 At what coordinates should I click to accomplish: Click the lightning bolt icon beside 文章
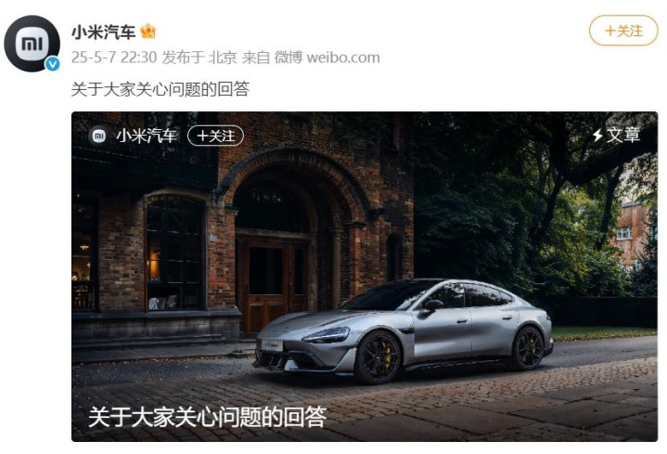click(597, 136)
